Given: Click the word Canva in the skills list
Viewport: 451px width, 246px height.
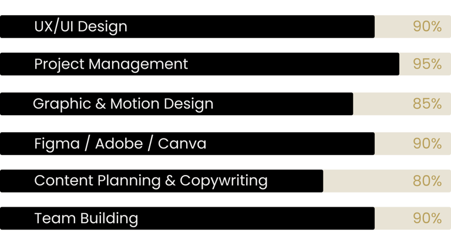Looking at the screenshot, I should point(182,144).
